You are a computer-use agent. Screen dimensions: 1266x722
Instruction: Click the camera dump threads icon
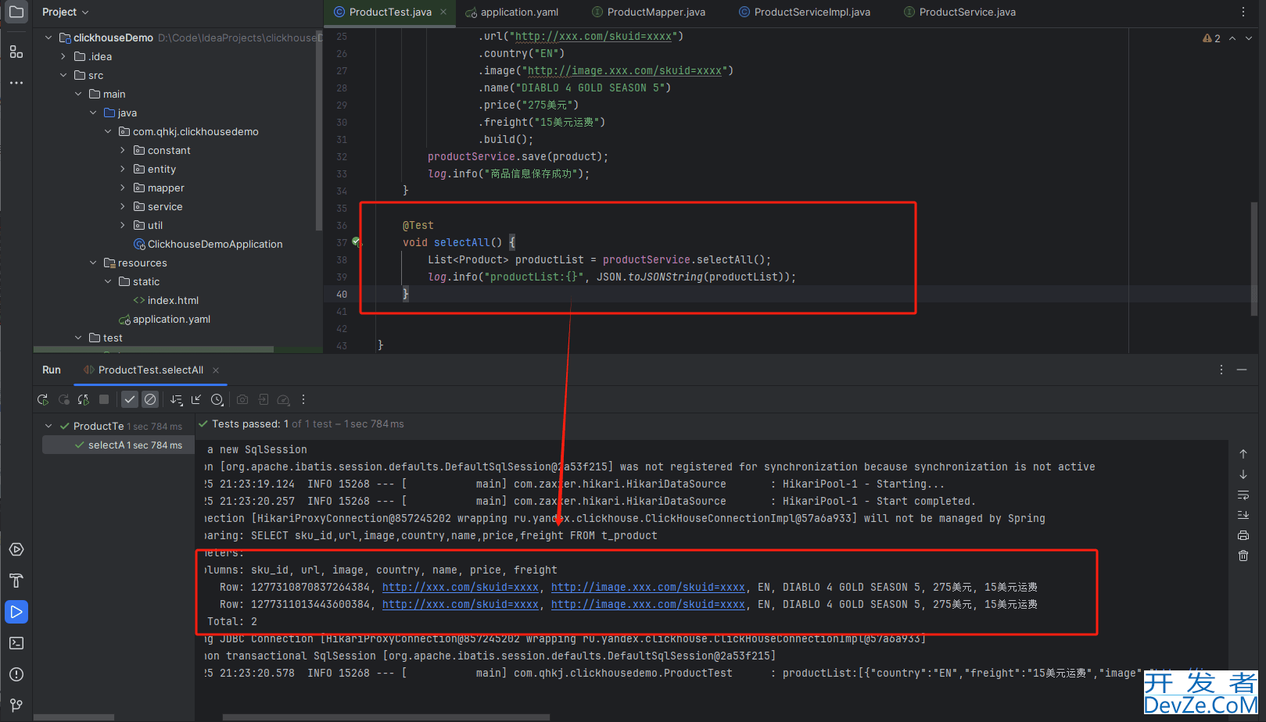[242, 399]
